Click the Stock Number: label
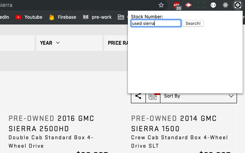Viewport: 245px width, 153px height. [147, 17]
